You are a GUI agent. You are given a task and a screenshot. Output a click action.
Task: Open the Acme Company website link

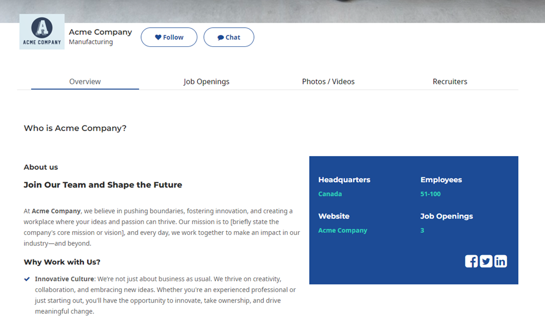343,230
